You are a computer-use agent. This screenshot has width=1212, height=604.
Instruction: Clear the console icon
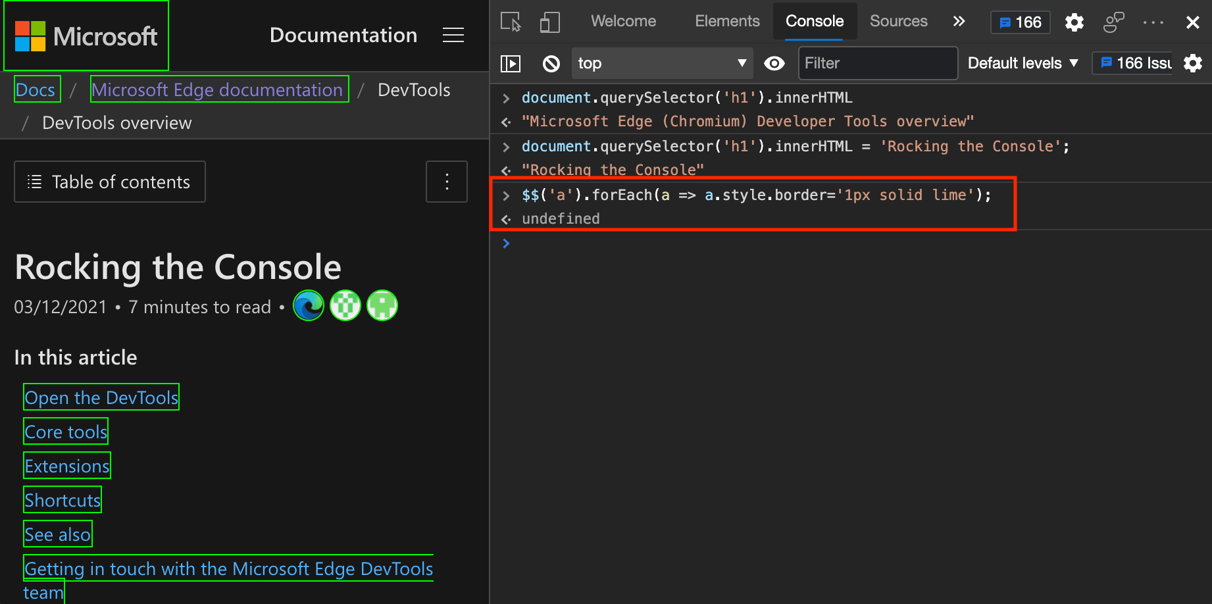(551, 63)
